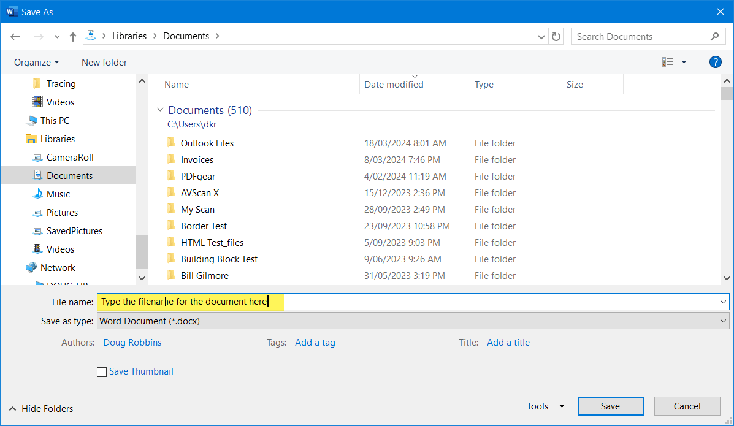Image resolution: width=734 pixels, height=426 pixels.
Task: Open the SavedPictures library
Action: [74, 231]
